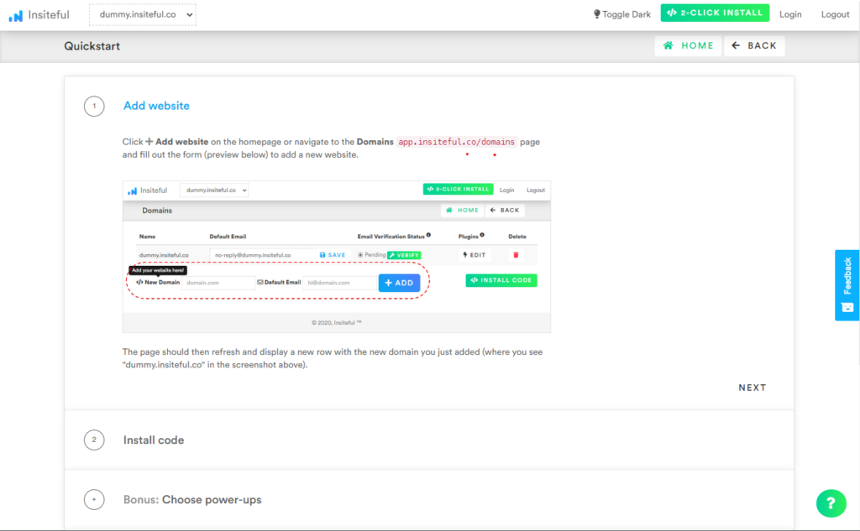
Task: Expand the Install code step
Action: click(154, 440)
